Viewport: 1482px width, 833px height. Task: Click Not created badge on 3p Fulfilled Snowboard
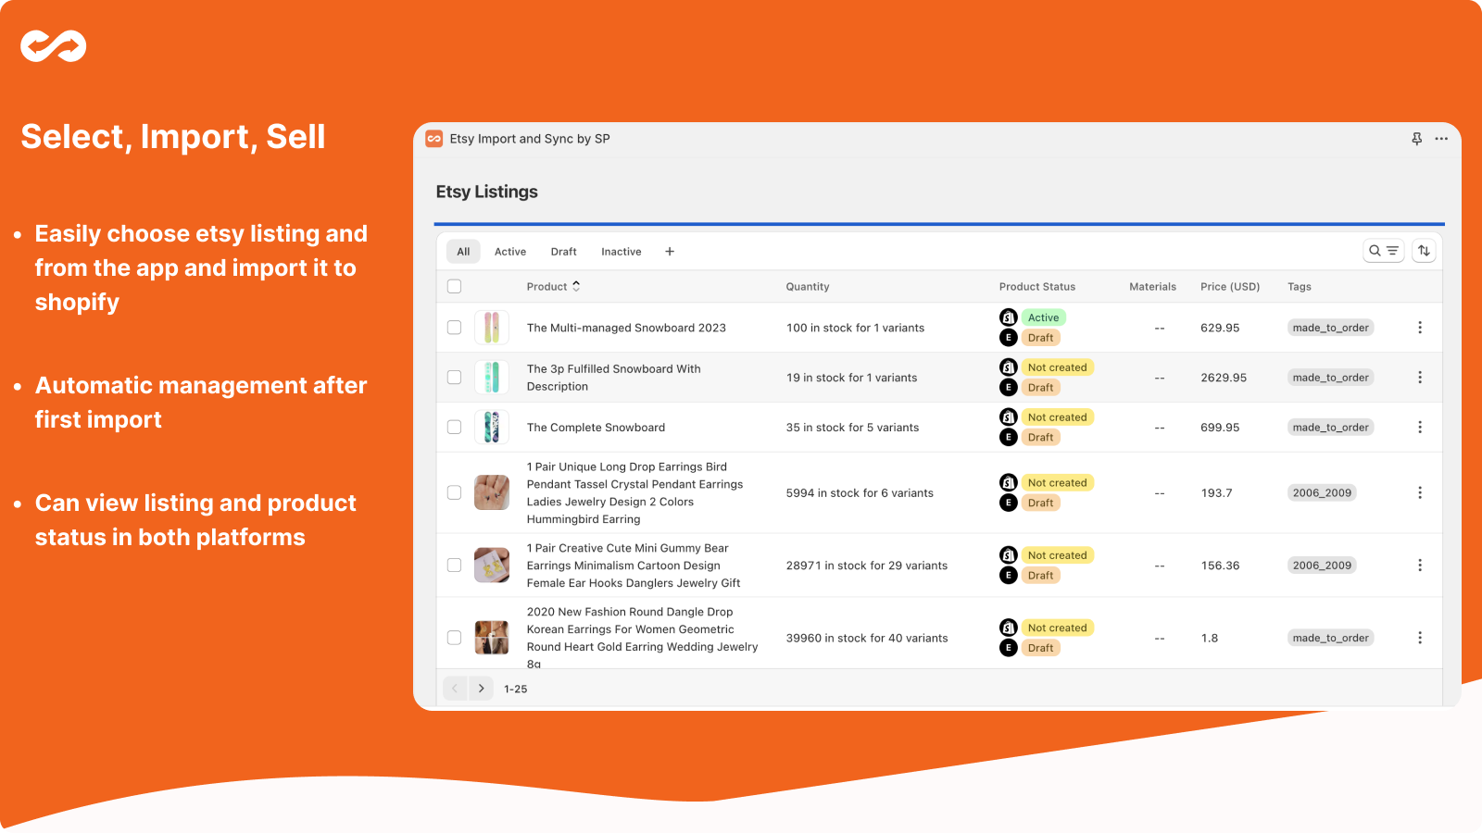click(x=1058, y=367)
